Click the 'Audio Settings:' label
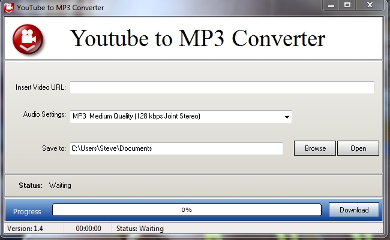 pos(44,114)
